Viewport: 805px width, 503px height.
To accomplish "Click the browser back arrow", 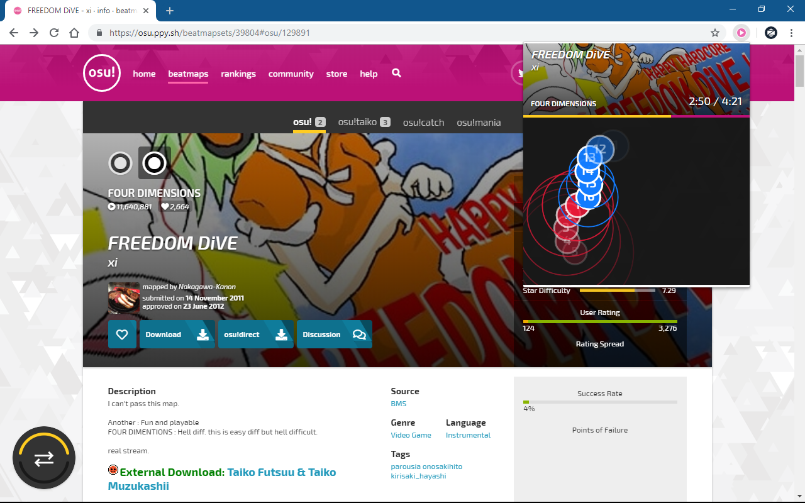I will coord(14,33).
